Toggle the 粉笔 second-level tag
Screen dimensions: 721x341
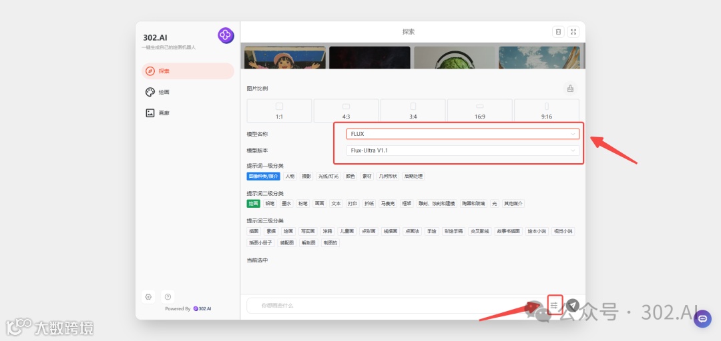pos(302,203)
